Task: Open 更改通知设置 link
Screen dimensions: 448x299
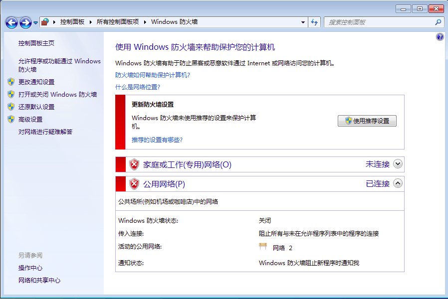Action: 36,82
